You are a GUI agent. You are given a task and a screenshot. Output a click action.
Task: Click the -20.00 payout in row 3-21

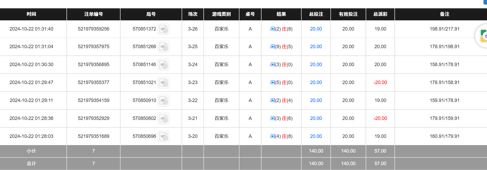tap(380, 118)
